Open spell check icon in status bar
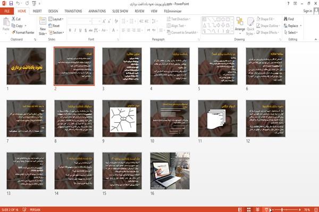Screen dimensions: 319x212 click(x=24, y=209)
